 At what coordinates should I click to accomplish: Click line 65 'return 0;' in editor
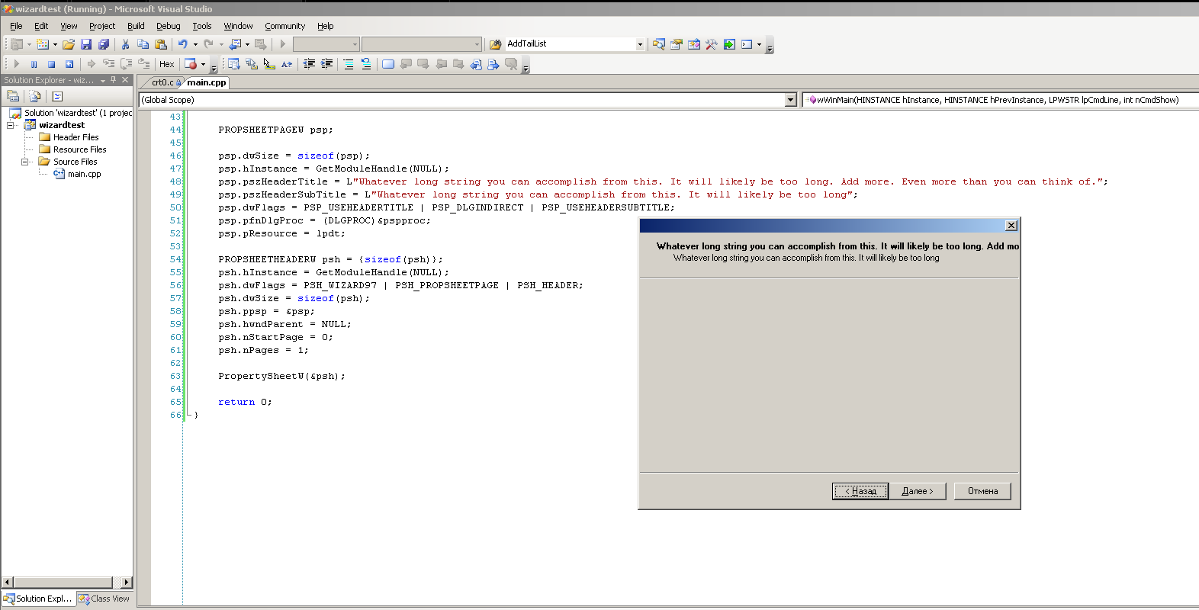(245, 402)
